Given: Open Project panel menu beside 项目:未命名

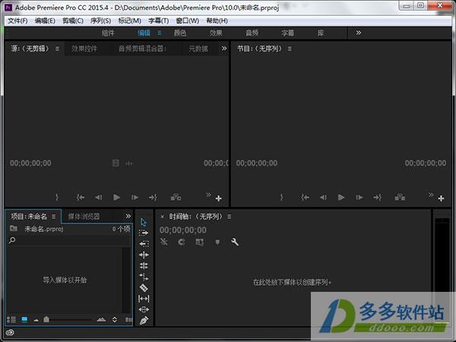Looking at the screenshot, I should tap(53, 217).
